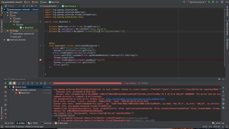This screenshot has width=229, height=129.
Task: Toggle Show Ignored tests filter in Run toolbar
Action: [14, 83]
